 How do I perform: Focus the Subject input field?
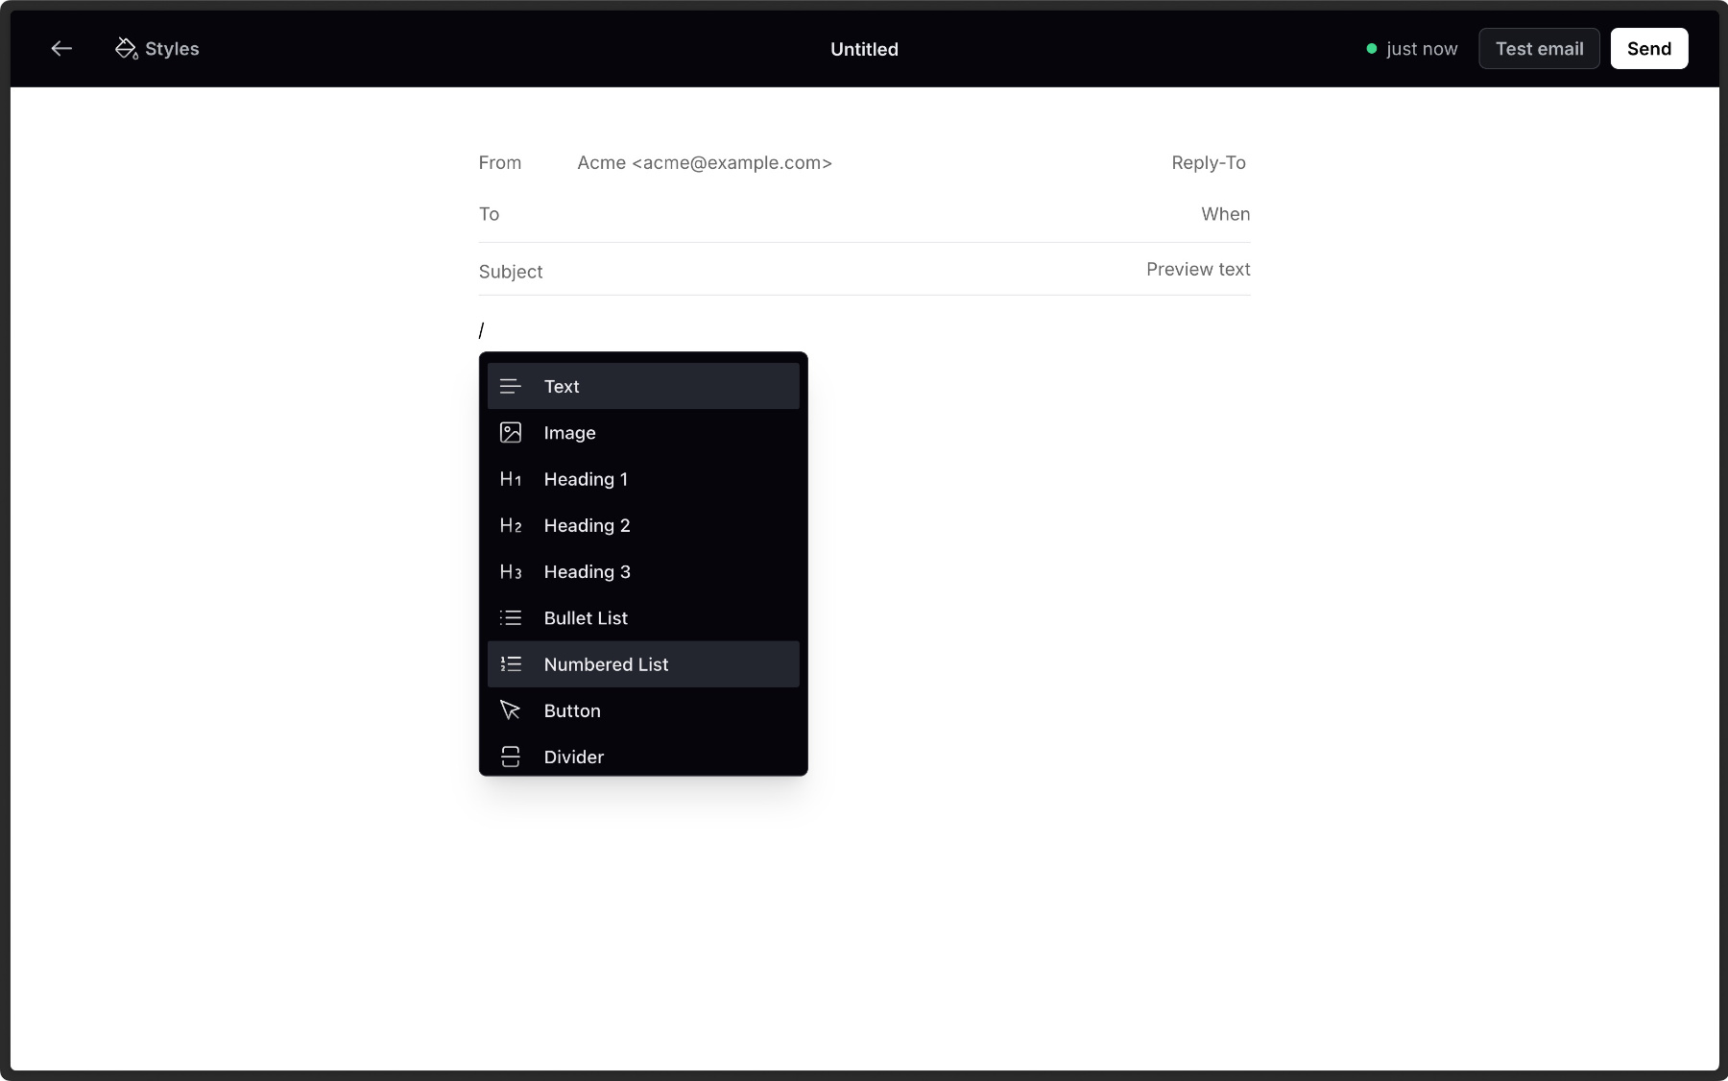[x=816, y=272]
